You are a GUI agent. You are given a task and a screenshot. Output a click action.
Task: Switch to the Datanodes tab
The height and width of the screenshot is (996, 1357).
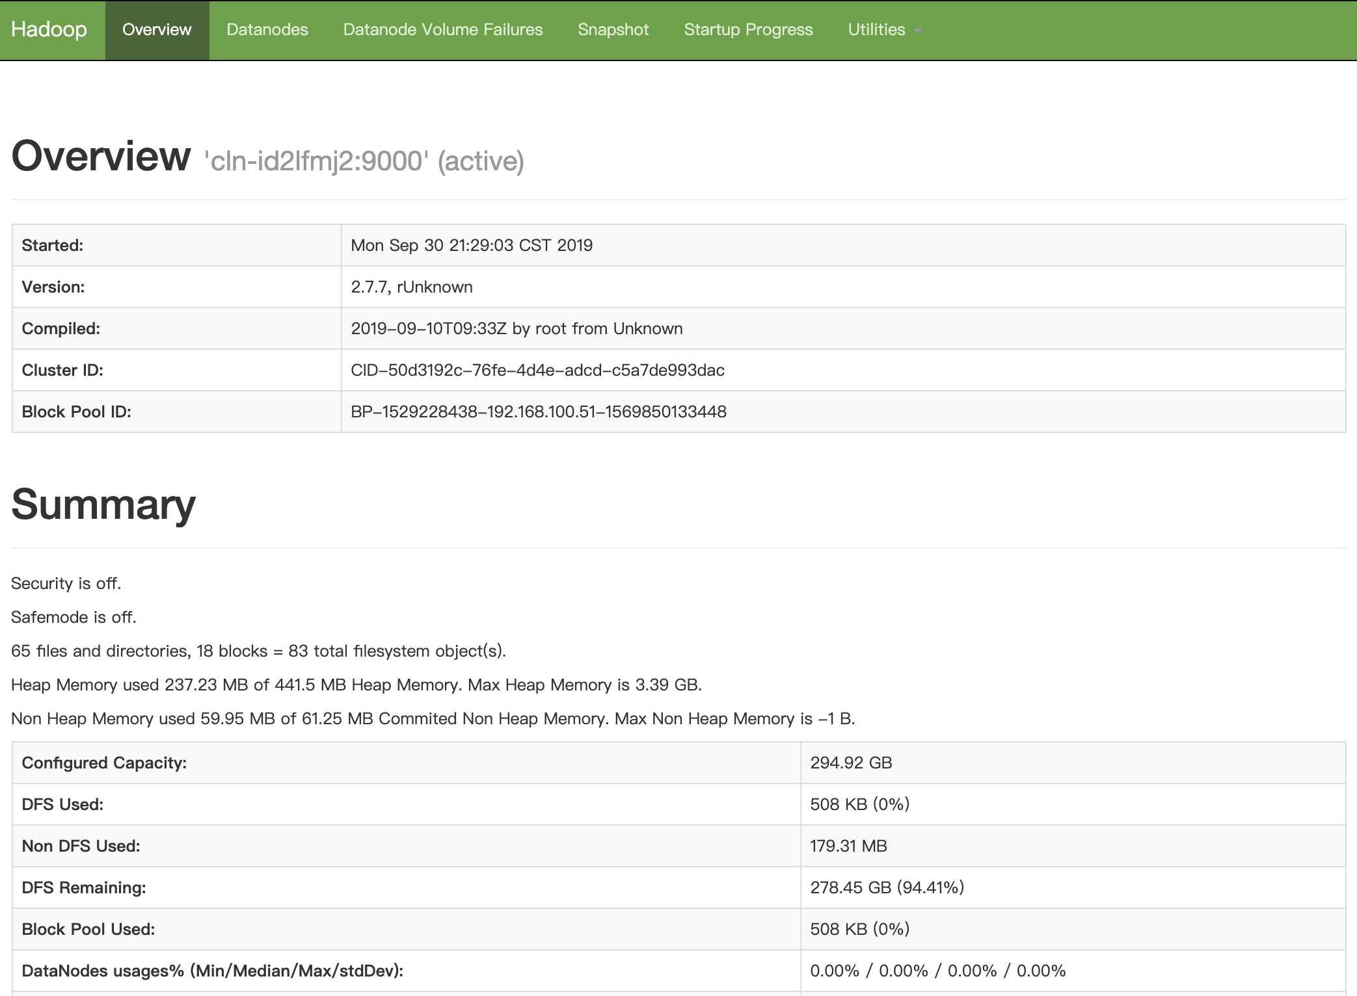pyautogui.click(x=267, y=30)
